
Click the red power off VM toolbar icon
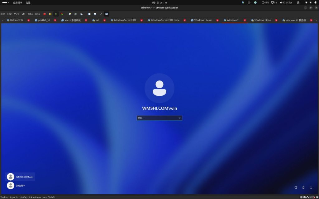click(x=45, y=14)
